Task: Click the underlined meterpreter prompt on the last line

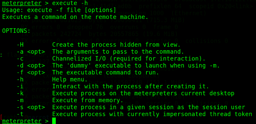Action: click(22, 121)
